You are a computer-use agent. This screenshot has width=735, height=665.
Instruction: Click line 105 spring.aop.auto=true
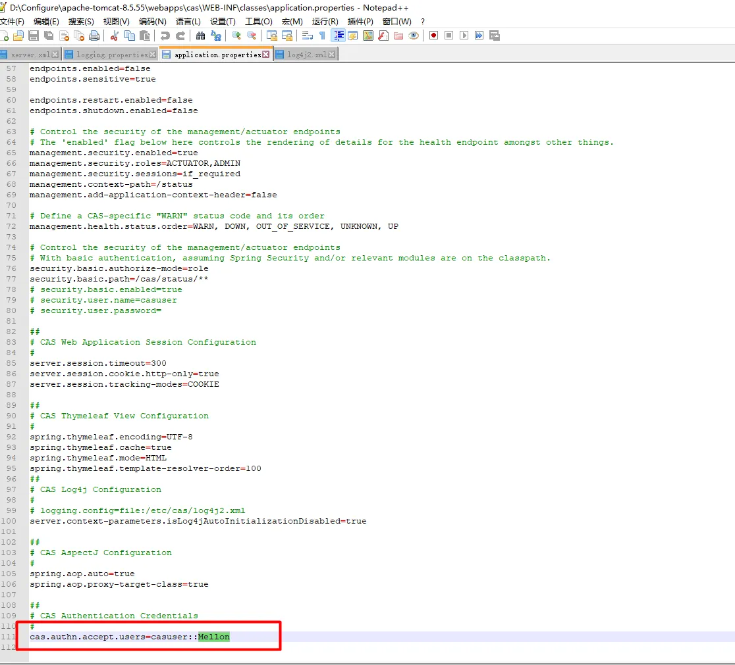(x=82, y=574)
